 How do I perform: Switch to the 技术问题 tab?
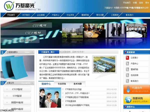pyautogui.click(x=77, y=84)
